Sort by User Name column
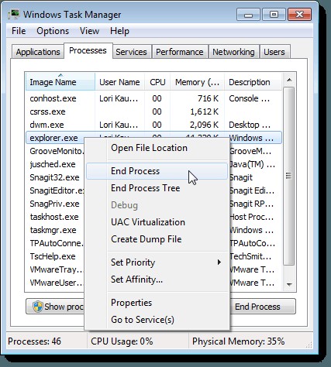Image resolution: width=331 pixels, height=367 pixels. [119, 82]
